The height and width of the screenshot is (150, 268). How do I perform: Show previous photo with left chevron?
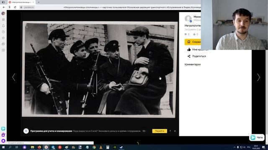[x=14, y=77]
